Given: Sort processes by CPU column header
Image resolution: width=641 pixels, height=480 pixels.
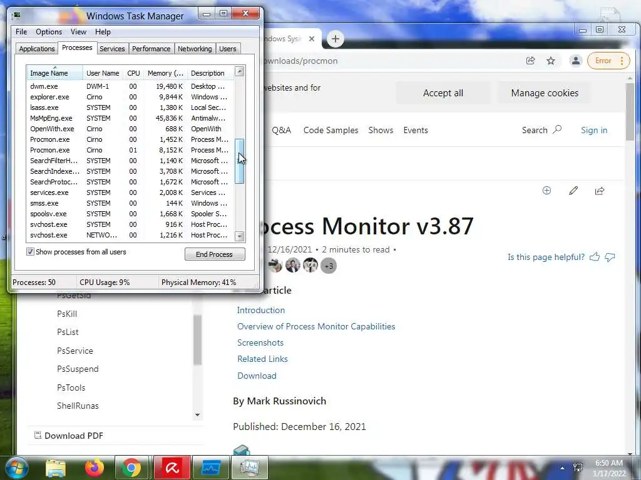Looking at the screenshot, I should tap(134, 73).
